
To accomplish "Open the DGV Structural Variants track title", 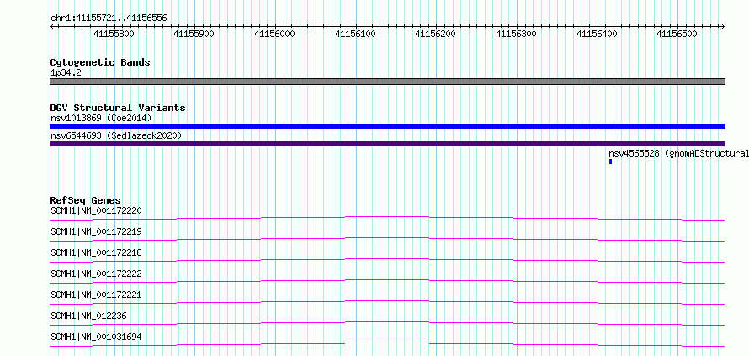I will pos(118,108).
